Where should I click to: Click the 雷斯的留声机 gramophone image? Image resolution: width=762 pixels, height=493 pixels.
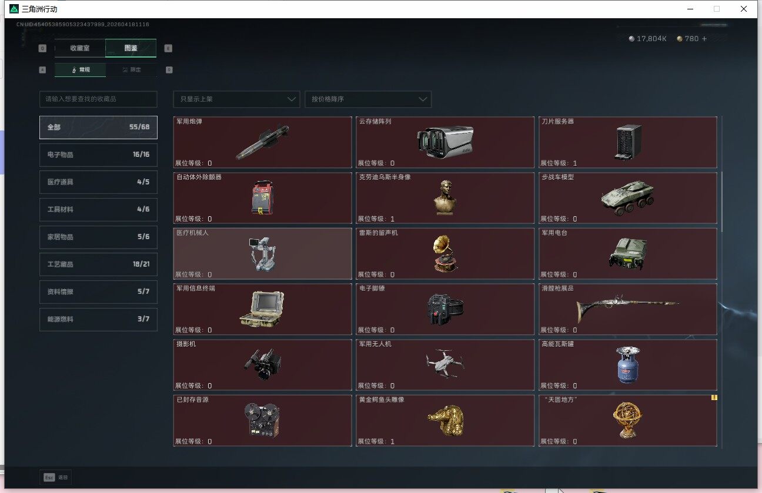[445, 253]
